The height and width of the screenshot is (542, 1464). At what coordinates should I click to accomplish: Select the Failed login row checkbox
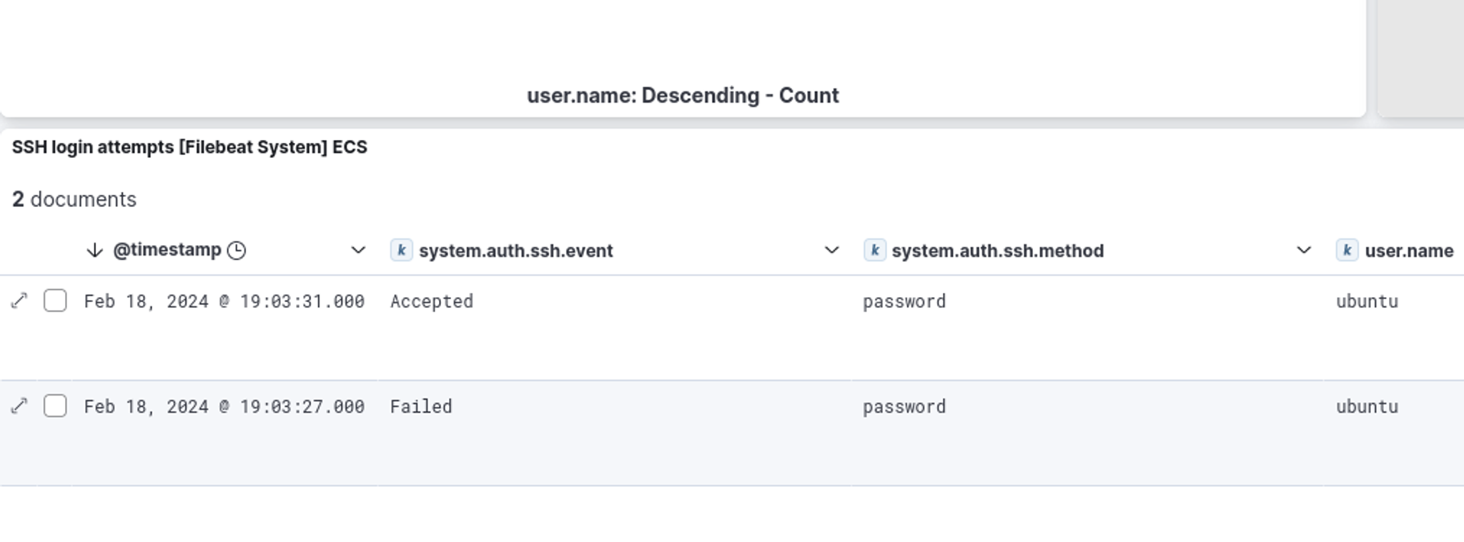[x=55, y=406]
